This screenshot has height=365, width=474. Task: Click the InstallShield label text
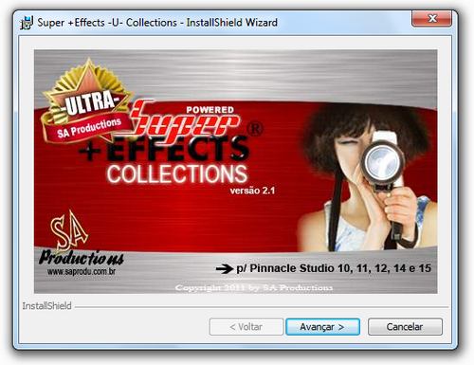[x=46, y=306]
